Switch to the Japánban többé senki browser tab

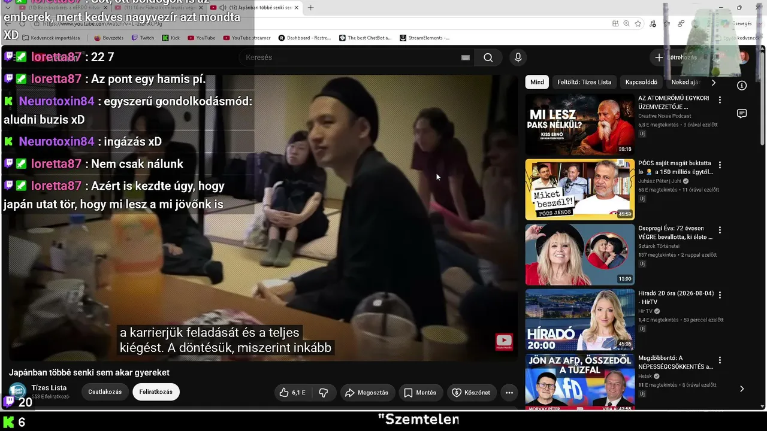tap(255, 8)
